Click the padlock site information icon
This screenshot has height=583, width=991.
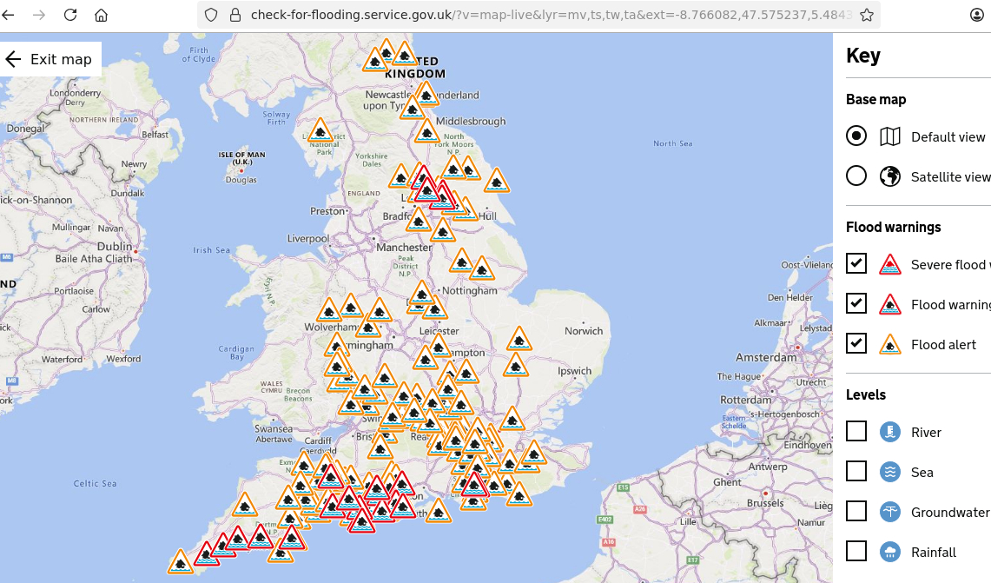tap(235, 15)
